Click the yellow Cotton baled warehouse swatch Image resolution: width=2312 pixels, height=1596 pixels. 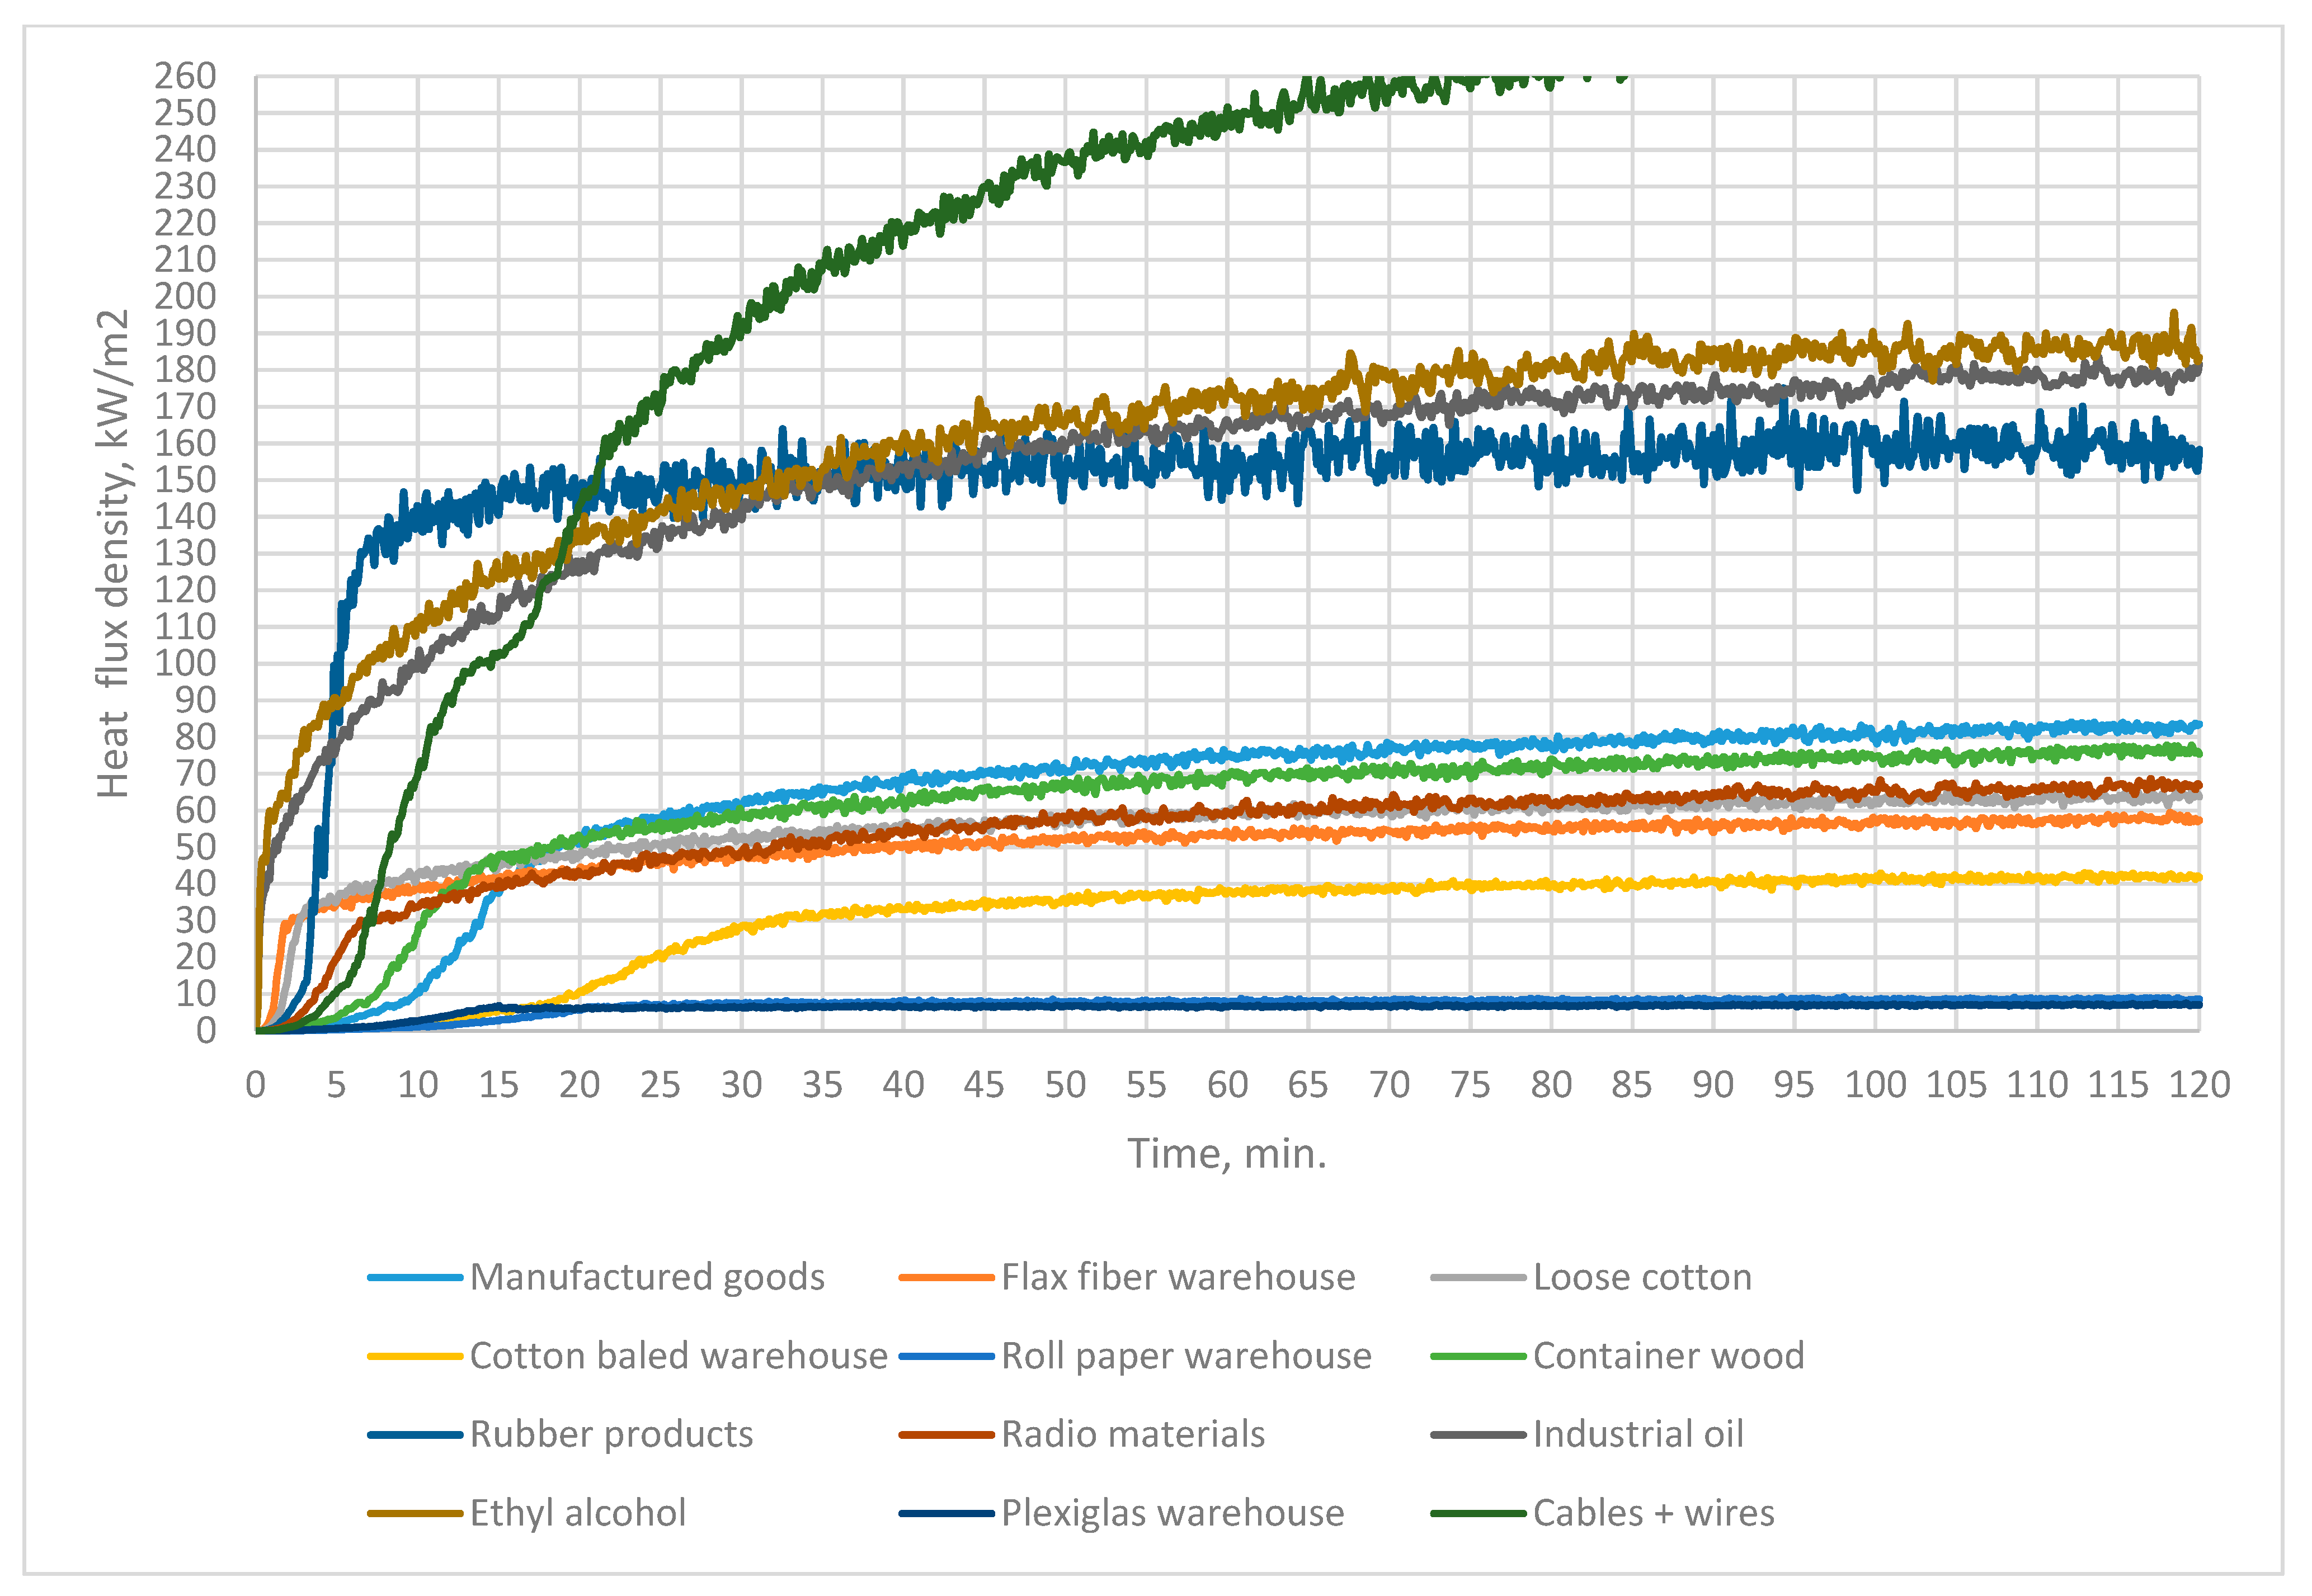pos(415,1356)
